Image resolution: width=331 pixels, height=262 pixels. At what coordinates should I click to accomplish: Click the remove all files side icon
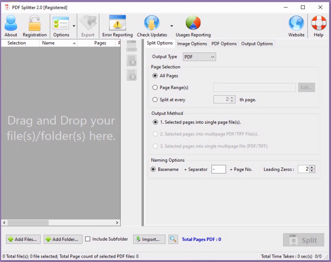coord(132,75)
